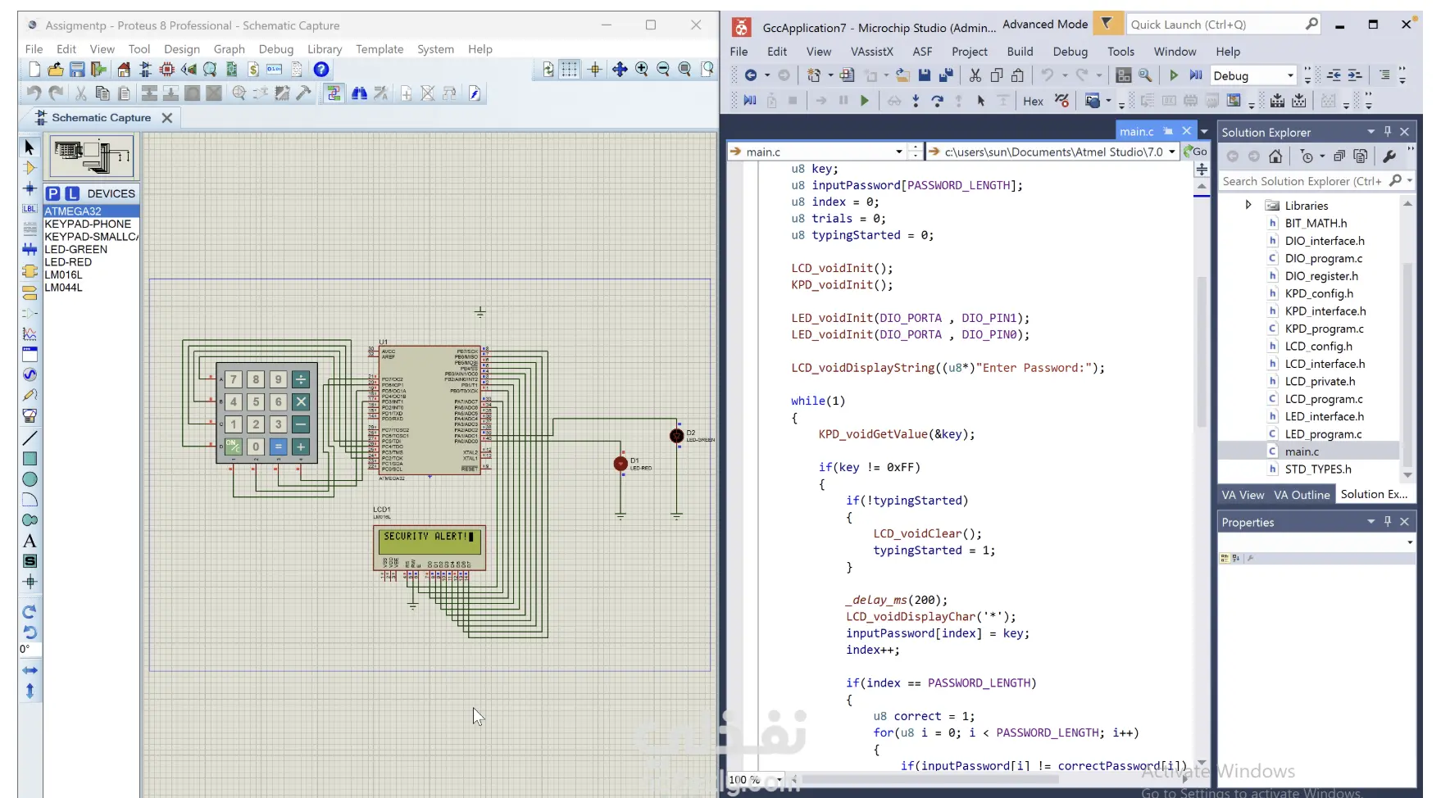Open the Solution Explorer Properties wrench
Image resolution: width=1441 pixels, height=798 pixels.
pyautogui.click(x=1389, y=156)
